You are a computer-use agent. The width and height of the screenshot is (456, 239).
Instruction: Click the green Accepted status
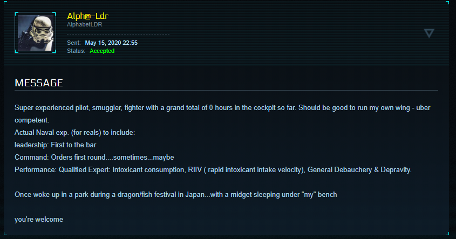click(102, 51)
